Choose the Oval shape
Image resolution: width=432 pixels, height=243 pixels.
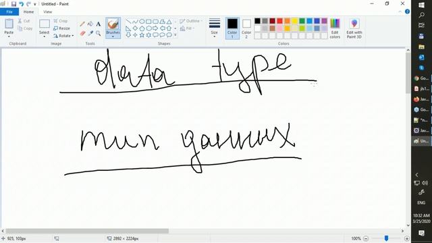[142, 22]
